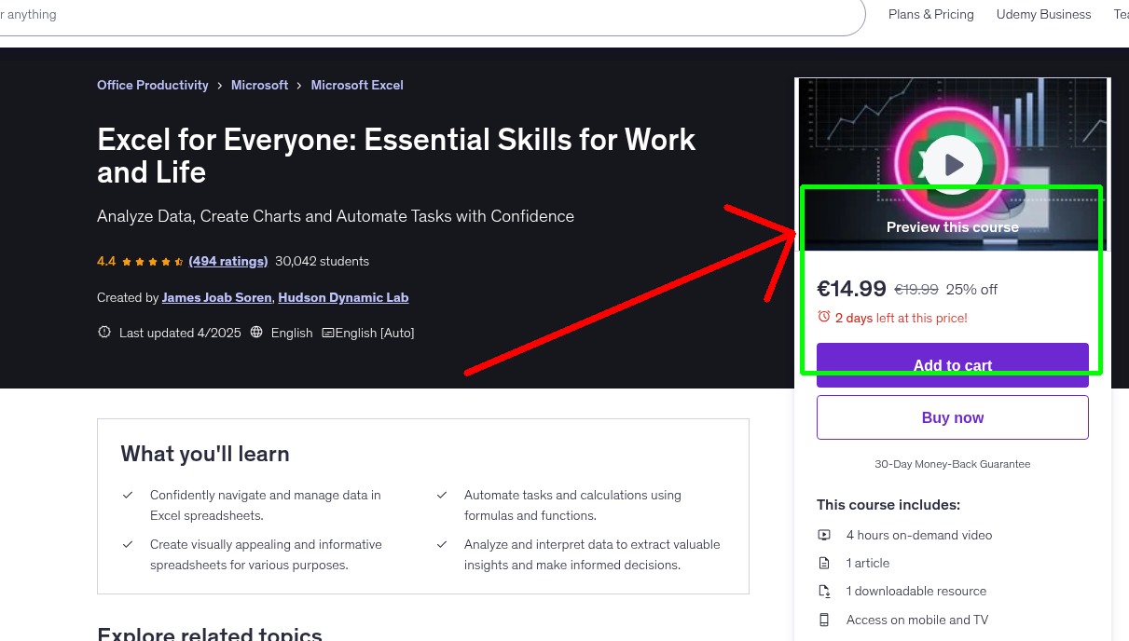Click the clock icon next to Last updated
This screenshot has height=641, width=1129.
click(104, 332)
